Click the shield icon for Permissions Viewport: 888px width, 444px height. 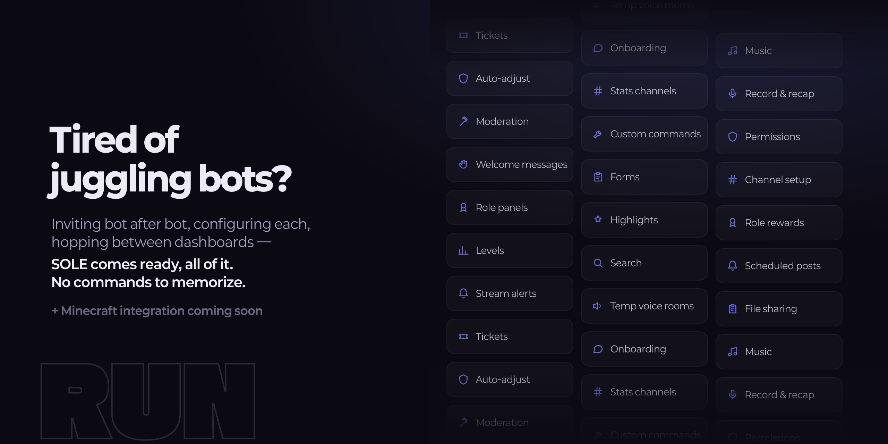[x=733, y=137]
